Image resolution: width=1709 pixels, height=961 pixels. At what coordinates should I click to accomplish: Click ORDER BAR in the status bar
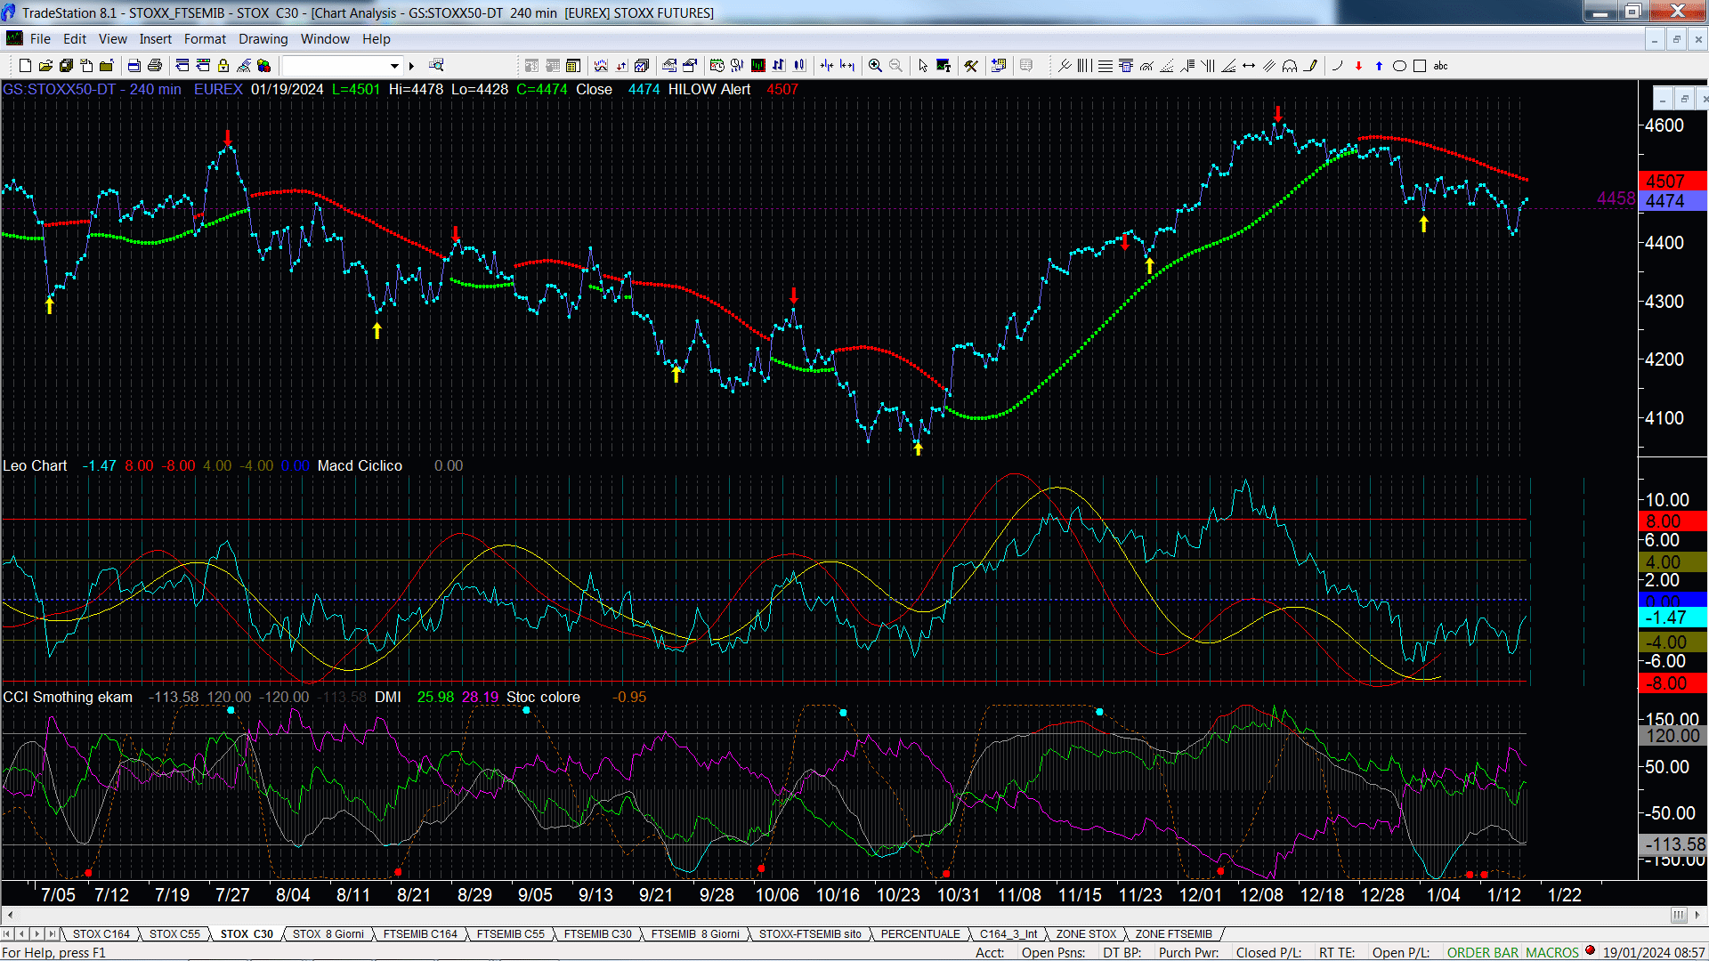point(1483,953)
